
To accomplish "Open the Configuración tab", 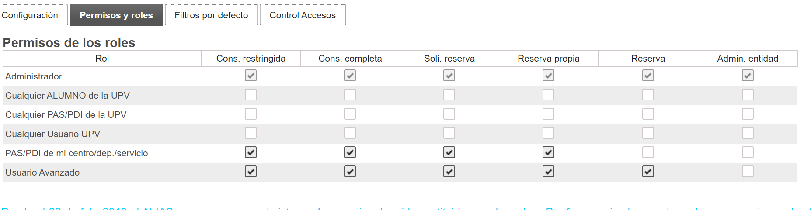I will click(30, 15).
